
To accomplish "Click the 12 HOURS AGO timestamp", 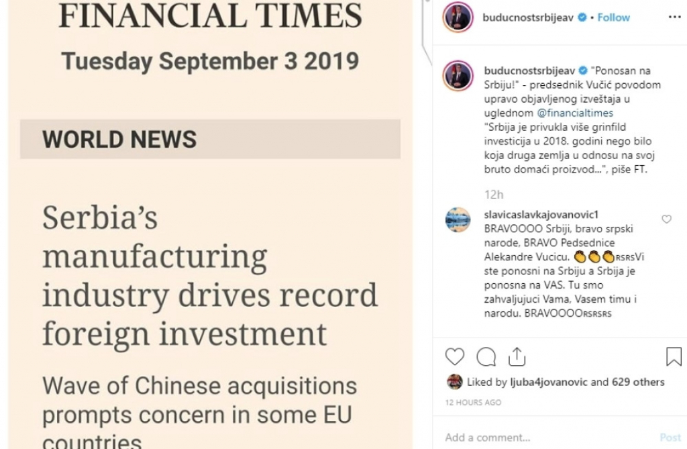I will [x=473, y=402].
